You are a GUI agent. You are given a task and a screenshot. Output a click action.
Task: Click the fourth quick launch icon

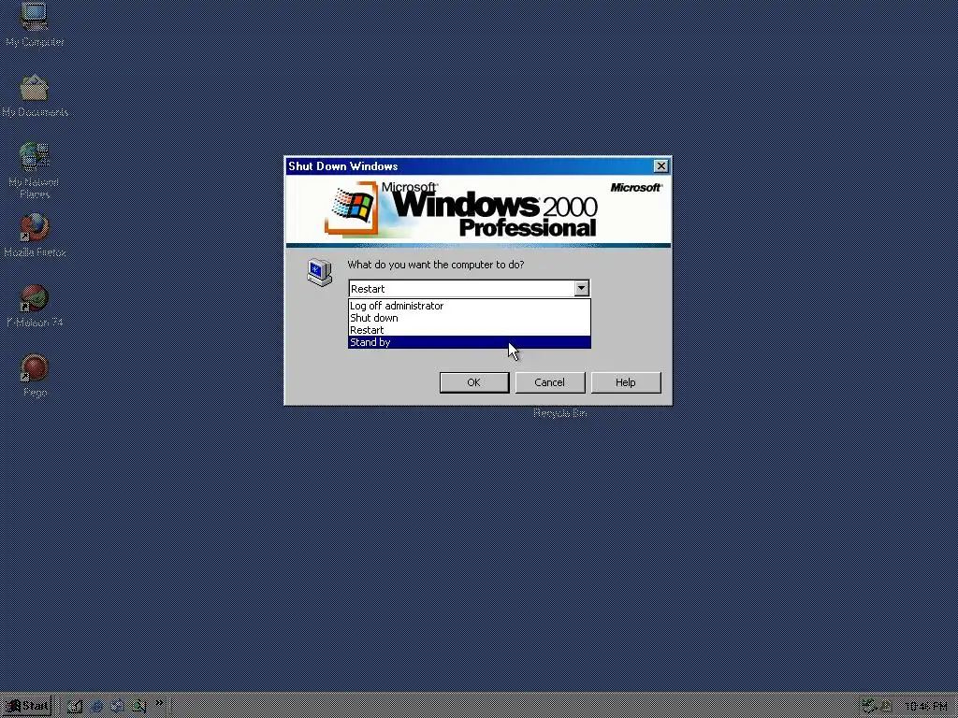(138, 707)
